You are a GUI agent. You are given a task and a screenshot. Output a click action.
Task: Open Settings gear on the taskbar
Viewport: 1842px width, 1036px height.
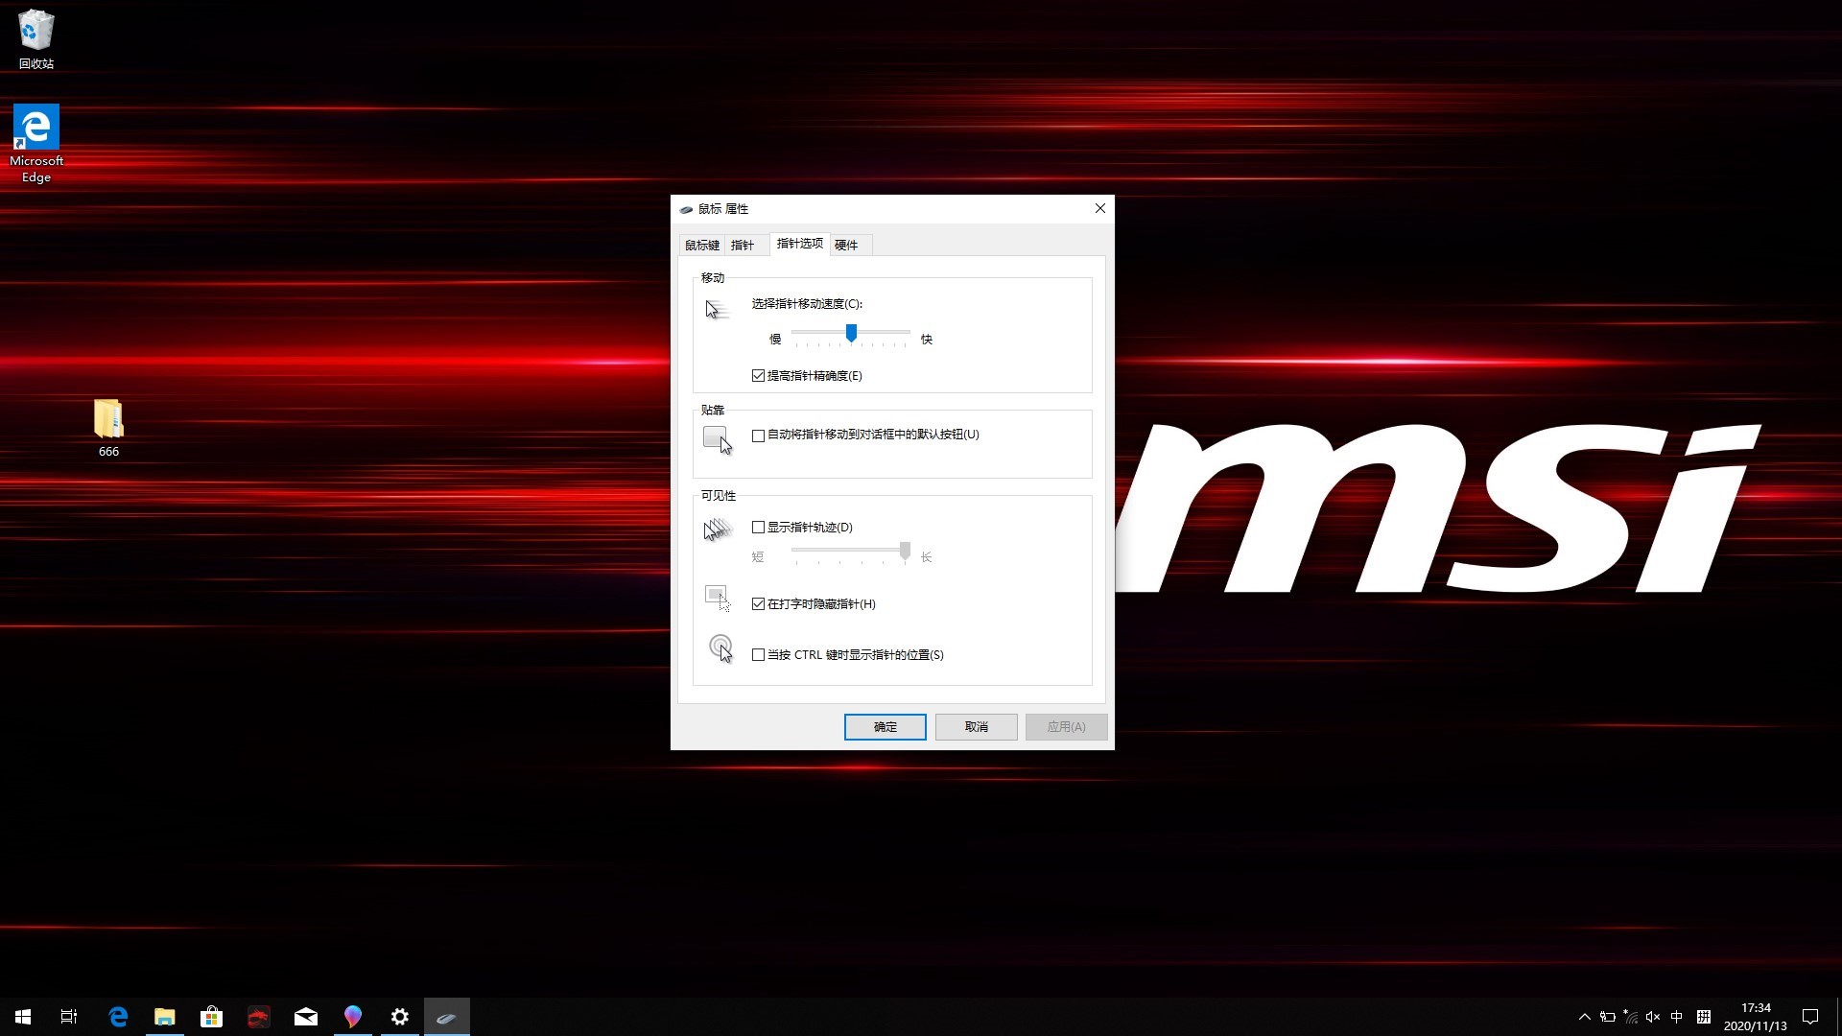point(400,1017)
